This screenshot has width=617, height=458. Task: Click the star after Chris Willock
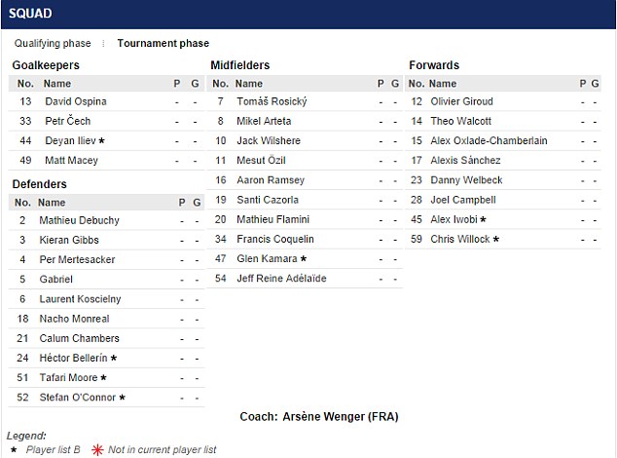495,240
